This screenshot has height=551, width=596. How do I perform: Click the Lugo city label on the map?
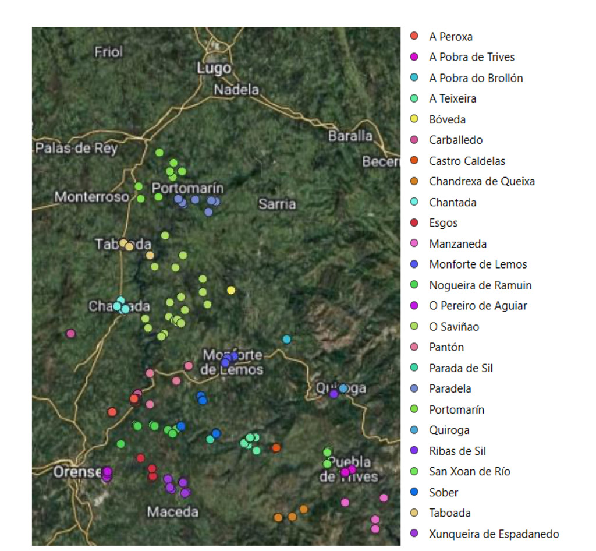214,68
